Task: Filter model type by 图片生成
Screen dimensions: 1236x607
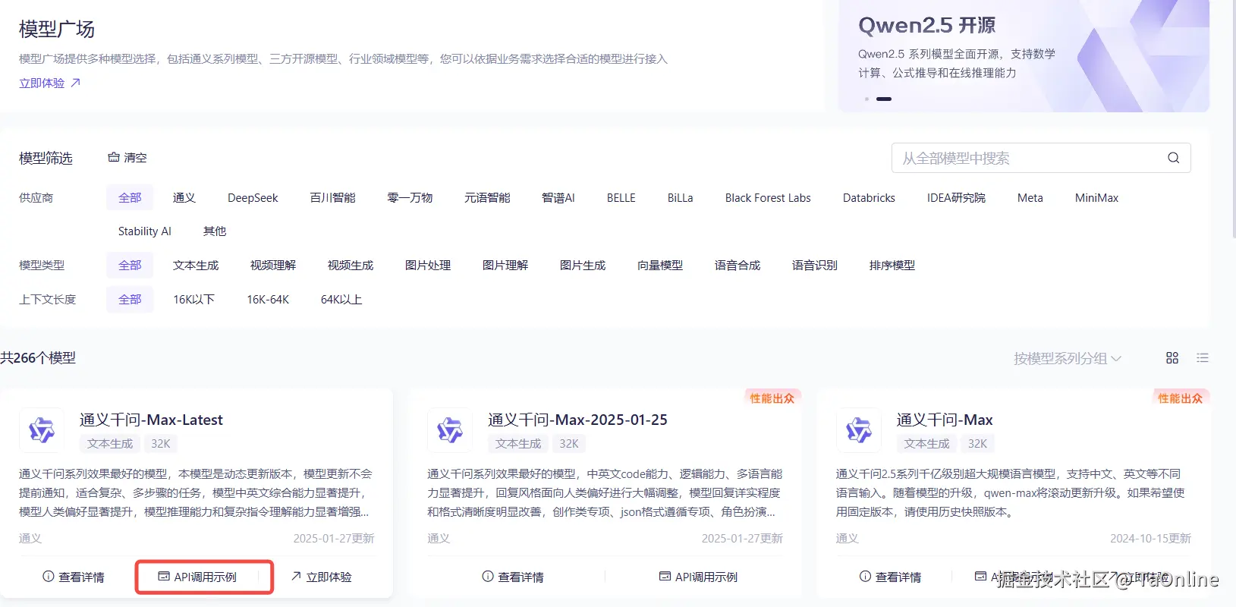Action: [x=583, y=265]
